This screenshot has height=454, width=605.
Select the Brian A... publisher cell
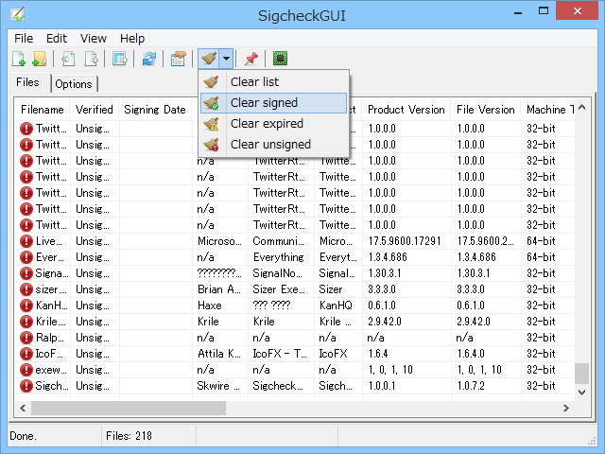click(219, 289)
